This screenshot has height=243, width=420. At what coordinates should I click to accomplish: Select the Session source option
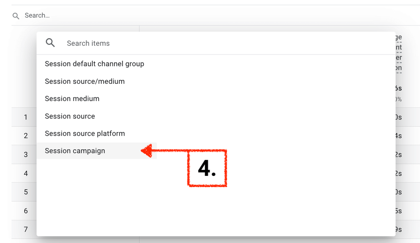pyautogui.click(x=70, y=116)
